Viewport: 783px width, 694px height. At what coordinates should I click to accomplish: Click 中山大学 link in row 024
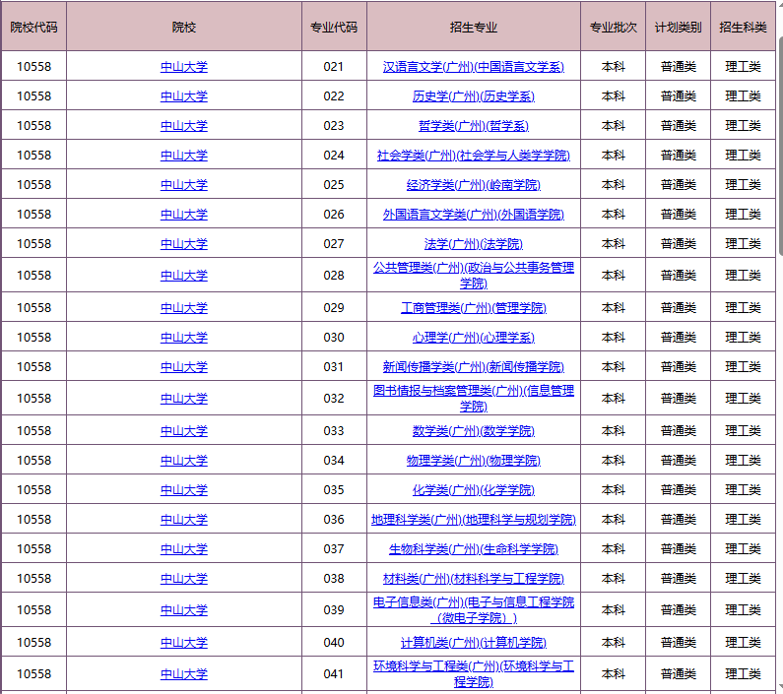click(x=184, y=156)
